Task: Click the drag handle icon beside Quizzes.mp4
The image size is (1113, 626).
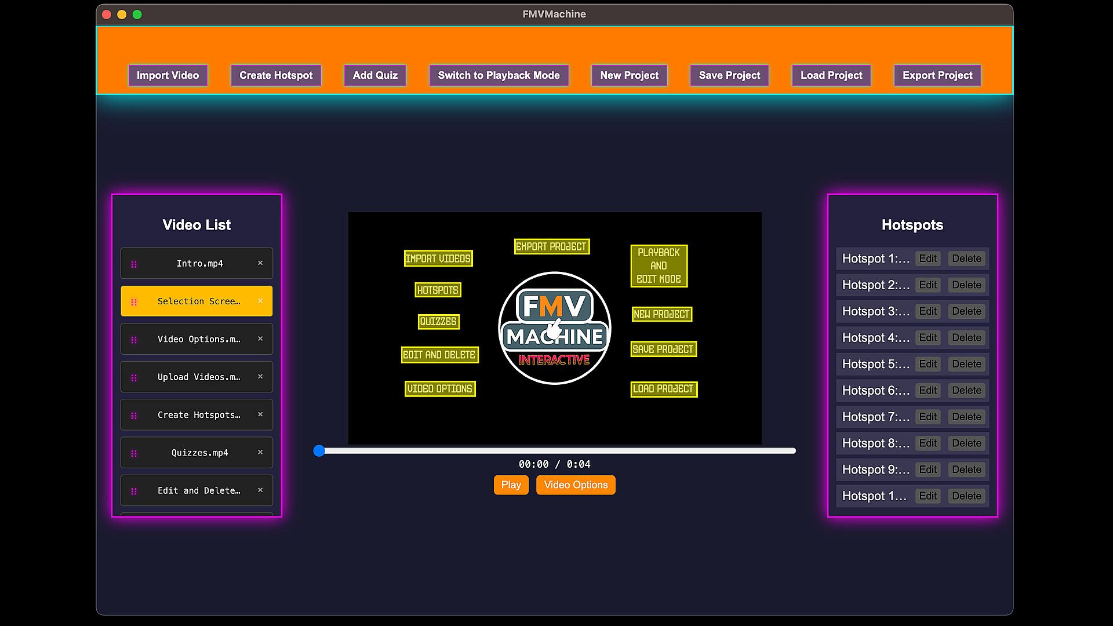Action: (134, 453)
